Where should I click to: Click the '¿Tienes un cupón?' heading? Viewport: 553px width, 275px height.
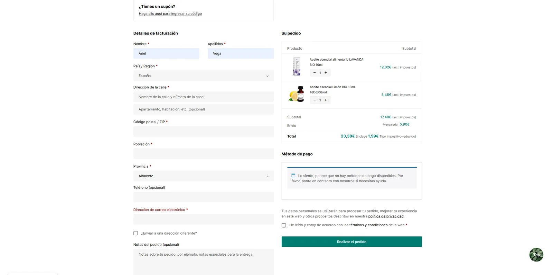pos(157,7)
